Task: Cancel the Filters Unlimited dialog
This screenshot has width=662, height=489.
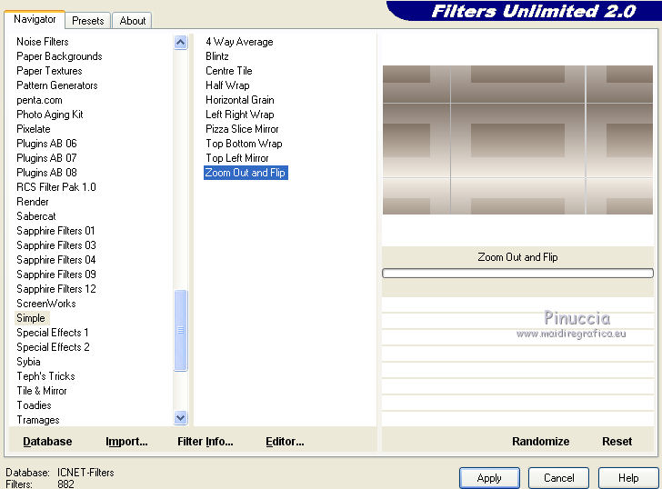Action: click(558, 478)
